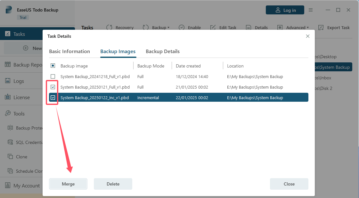This screenshot has height=198, width=359.
Task: Click the Backup Repository sidebar icon
Action: [x=8, y=65]
